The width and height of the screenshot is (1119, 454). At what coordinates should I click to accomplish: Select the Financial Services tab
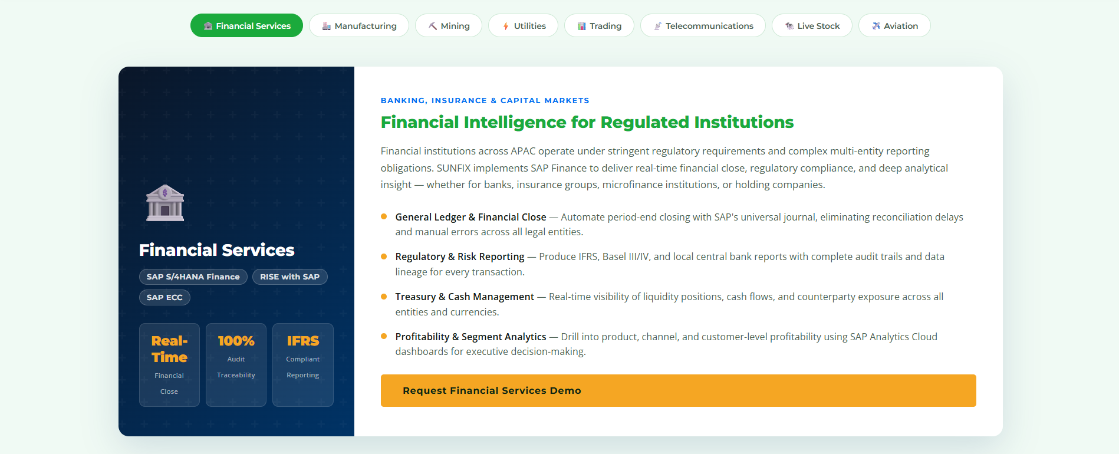pyautogui.click(x=246, y=25)
